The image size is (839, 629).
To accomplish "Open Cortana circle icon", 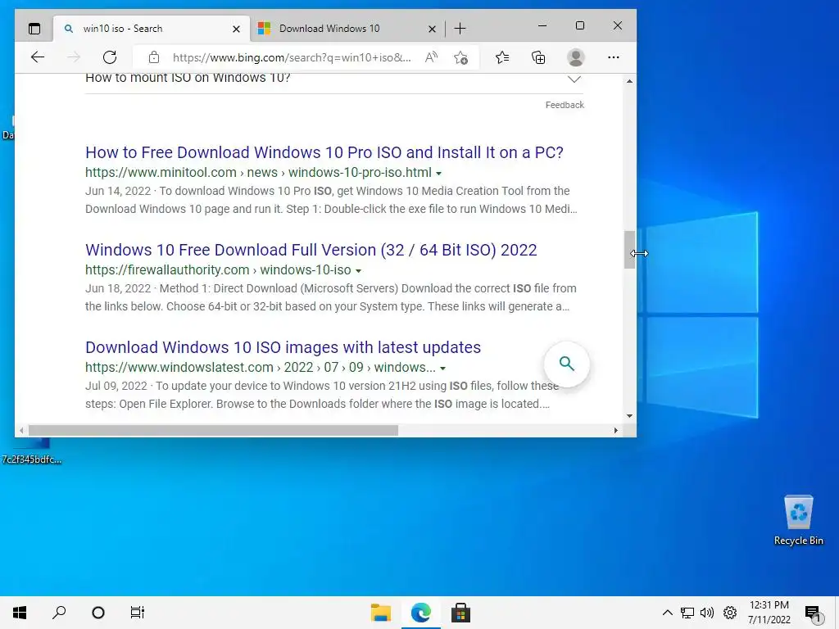I will 98,613.
